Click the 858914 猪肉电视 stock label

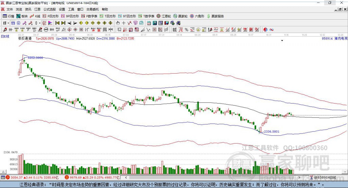(x=334, y=38)
